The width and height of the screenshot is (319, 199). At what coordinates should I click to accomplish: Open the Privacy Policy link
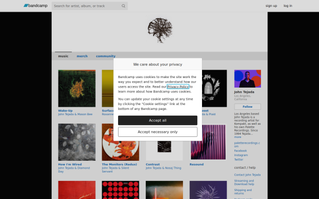coord(178,86)
